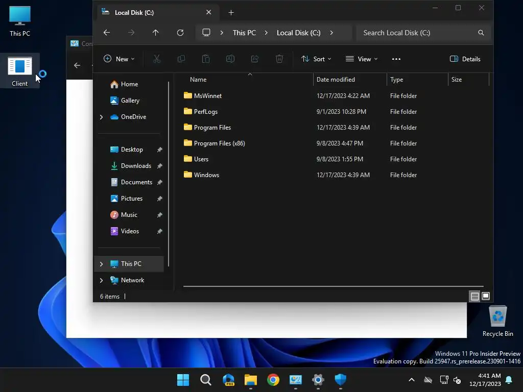Open the View dropdown
523x392 pixels.
click(362, 59)
